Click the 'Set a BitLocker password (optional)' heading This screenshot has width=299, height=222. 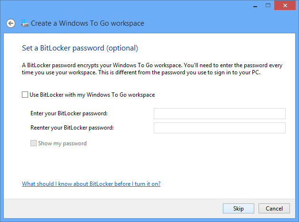pos(80,48)
